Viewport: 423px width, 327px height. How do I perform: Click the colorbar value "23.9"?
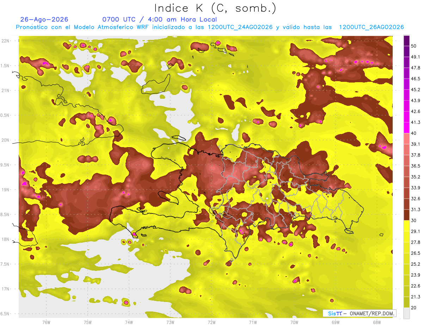(x=416, y=275)
